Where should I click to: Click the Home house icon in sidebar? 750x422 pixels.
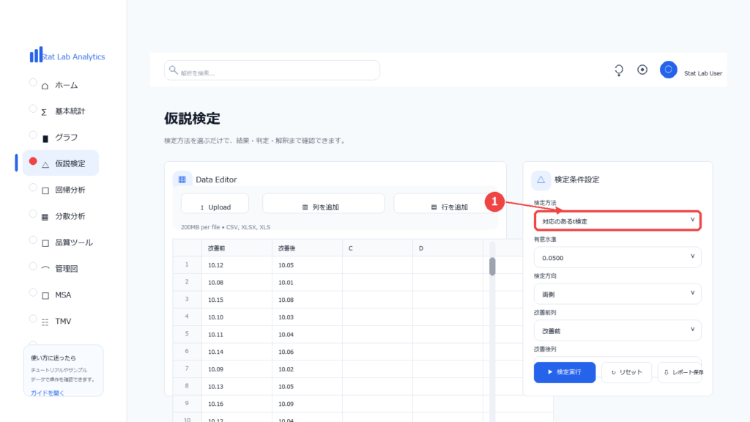click(45, 86)
